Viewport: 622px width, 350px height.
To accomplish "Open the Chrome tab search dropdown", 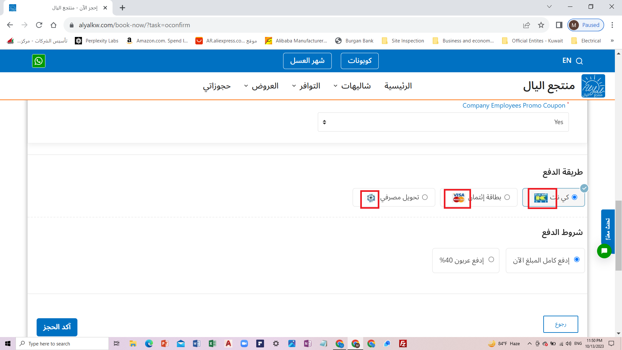I will (549, 6).
